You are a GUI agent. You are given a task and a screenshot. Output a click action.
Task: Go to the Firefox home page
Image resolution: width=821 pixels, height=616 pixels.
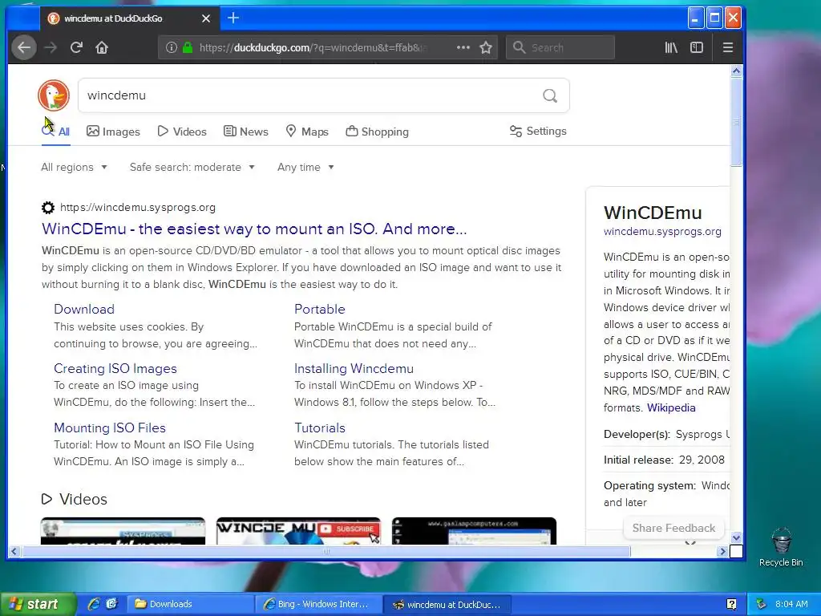point(102,47)
